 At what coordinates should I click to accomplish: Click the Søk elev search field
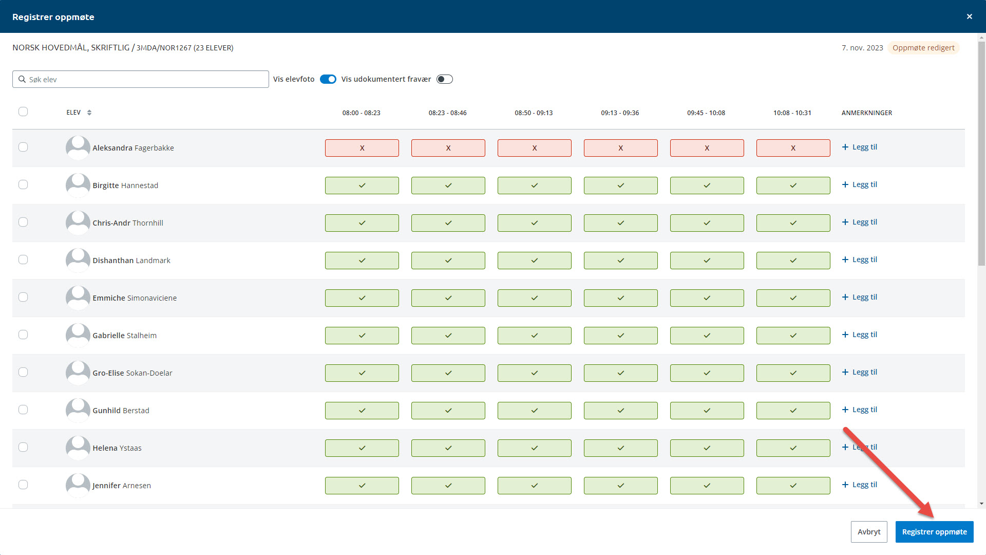tap(141, 79)
